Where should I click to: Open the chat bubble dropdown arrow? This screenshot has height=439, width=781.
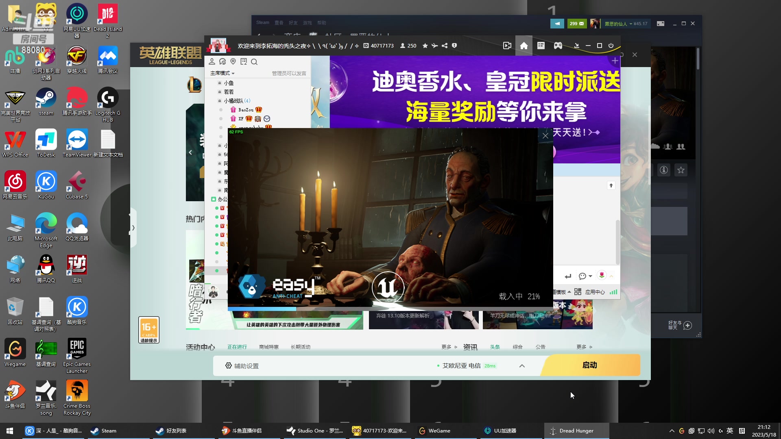click(x=591, y=276)
